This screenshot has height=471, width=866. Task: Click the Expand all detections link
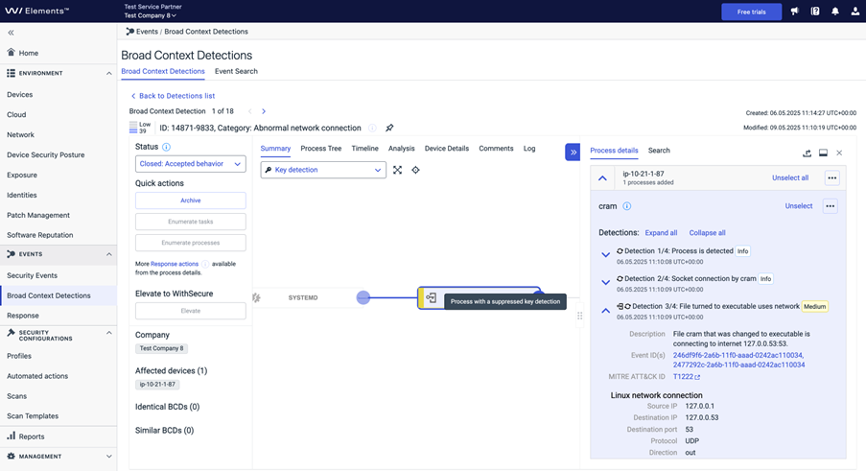(x=661, y=233)
